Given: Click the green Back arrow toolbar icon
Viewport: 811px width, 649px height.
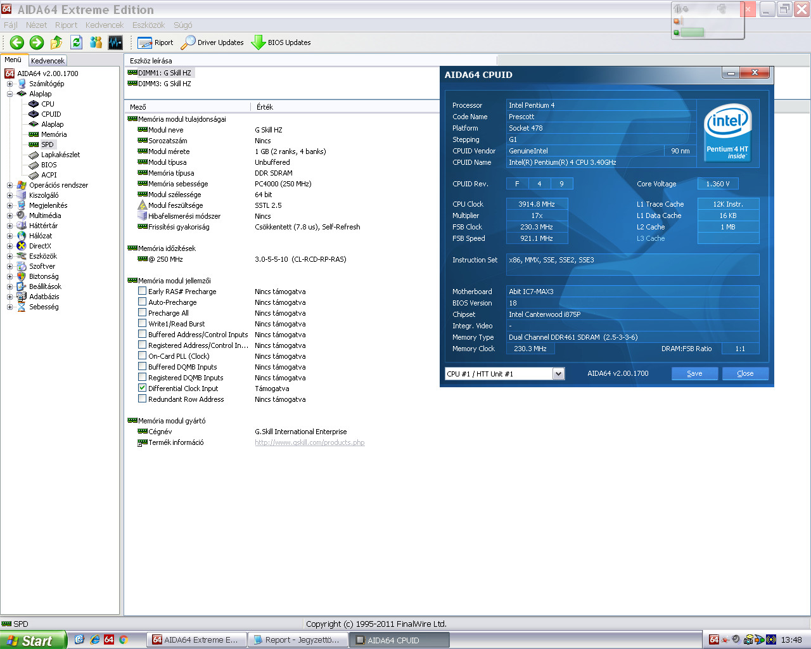Looking at the screenshot, I should click(17, 42).
